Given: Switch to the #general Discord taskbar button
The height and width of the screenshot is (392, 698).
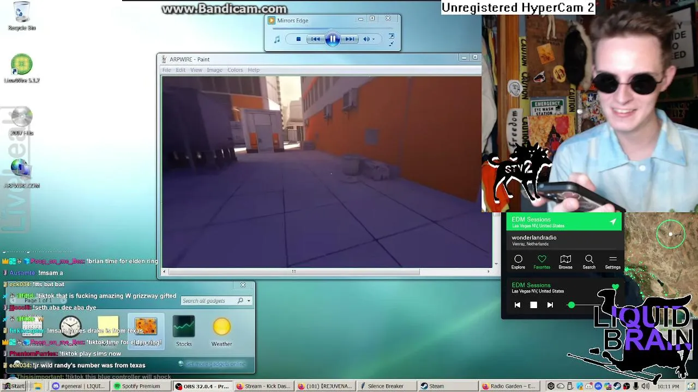Looking at the screenshot, I should [x=79, y=386].
